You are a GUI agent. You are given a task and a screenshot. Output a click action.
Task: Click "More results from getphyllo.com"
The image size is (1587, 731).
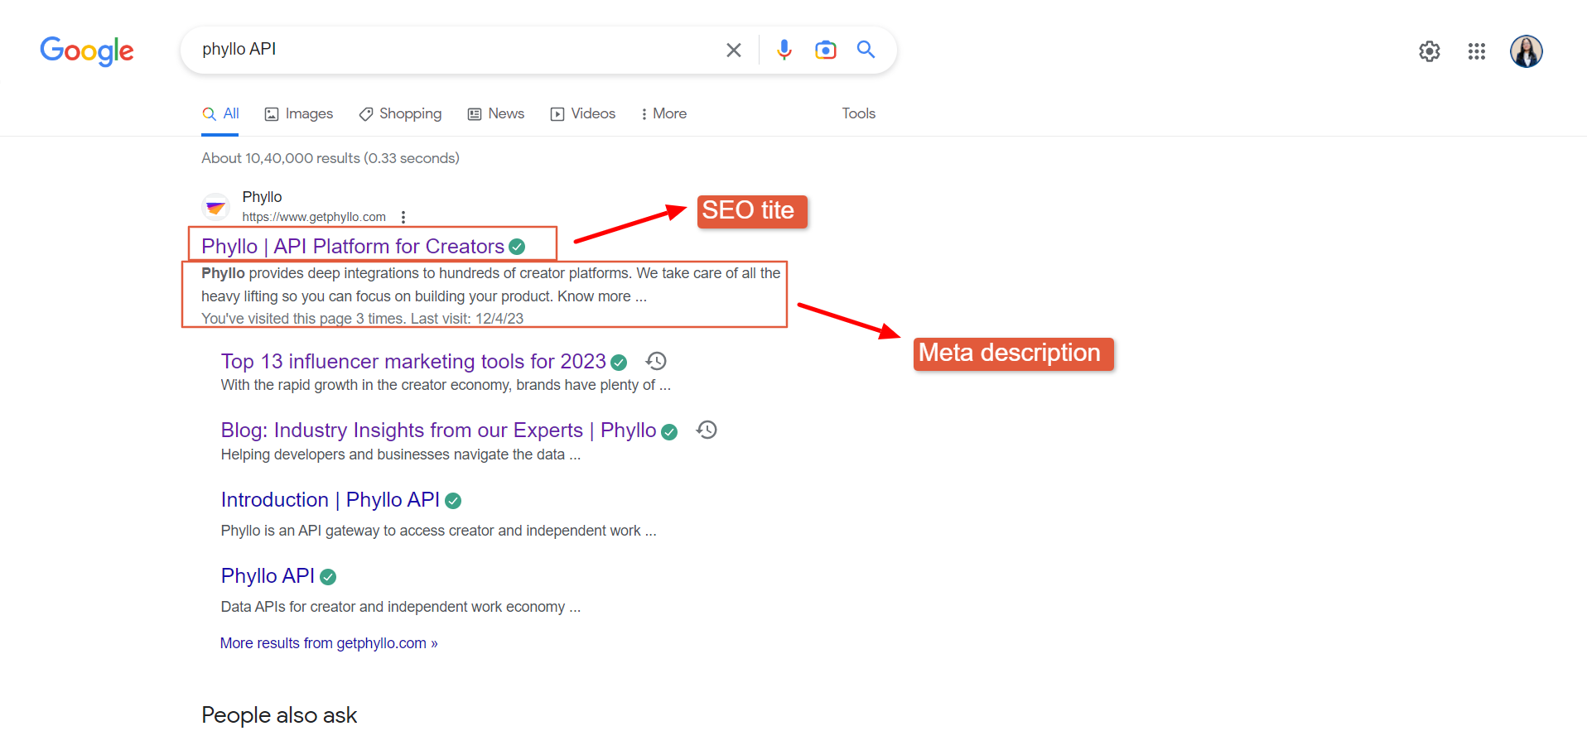click(x=328, y=643)
